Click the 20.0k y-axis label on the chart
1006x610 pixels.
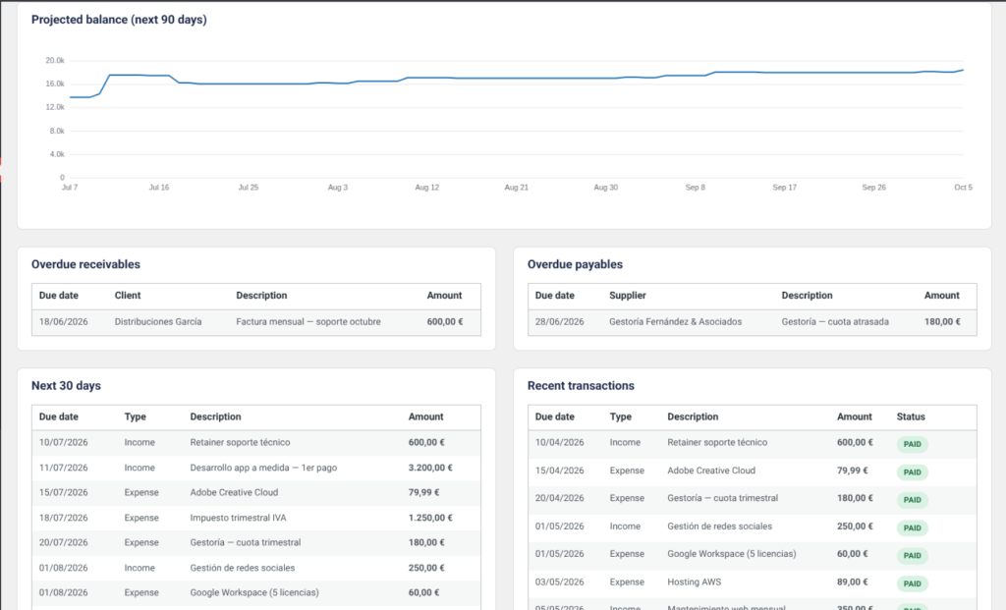55,60
